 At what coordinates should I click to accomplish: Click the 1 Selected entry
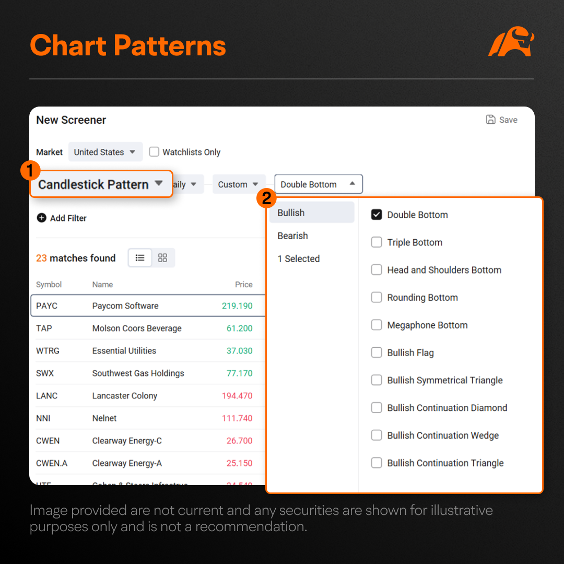299,258
